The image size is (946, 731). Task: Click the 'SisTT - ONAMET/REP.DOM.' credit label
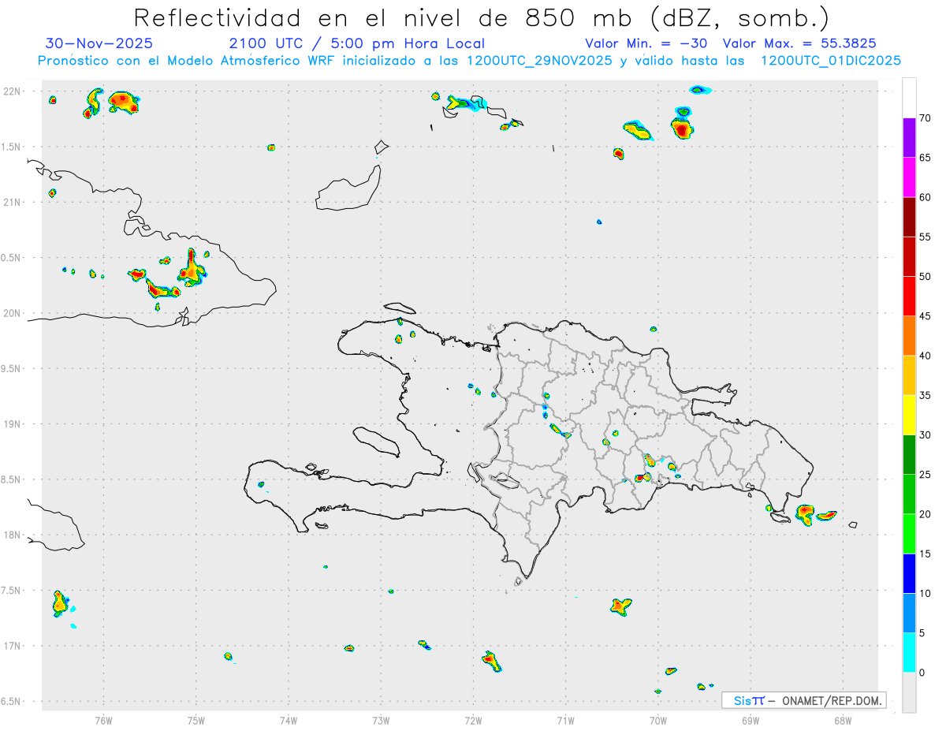click(805, 700)
